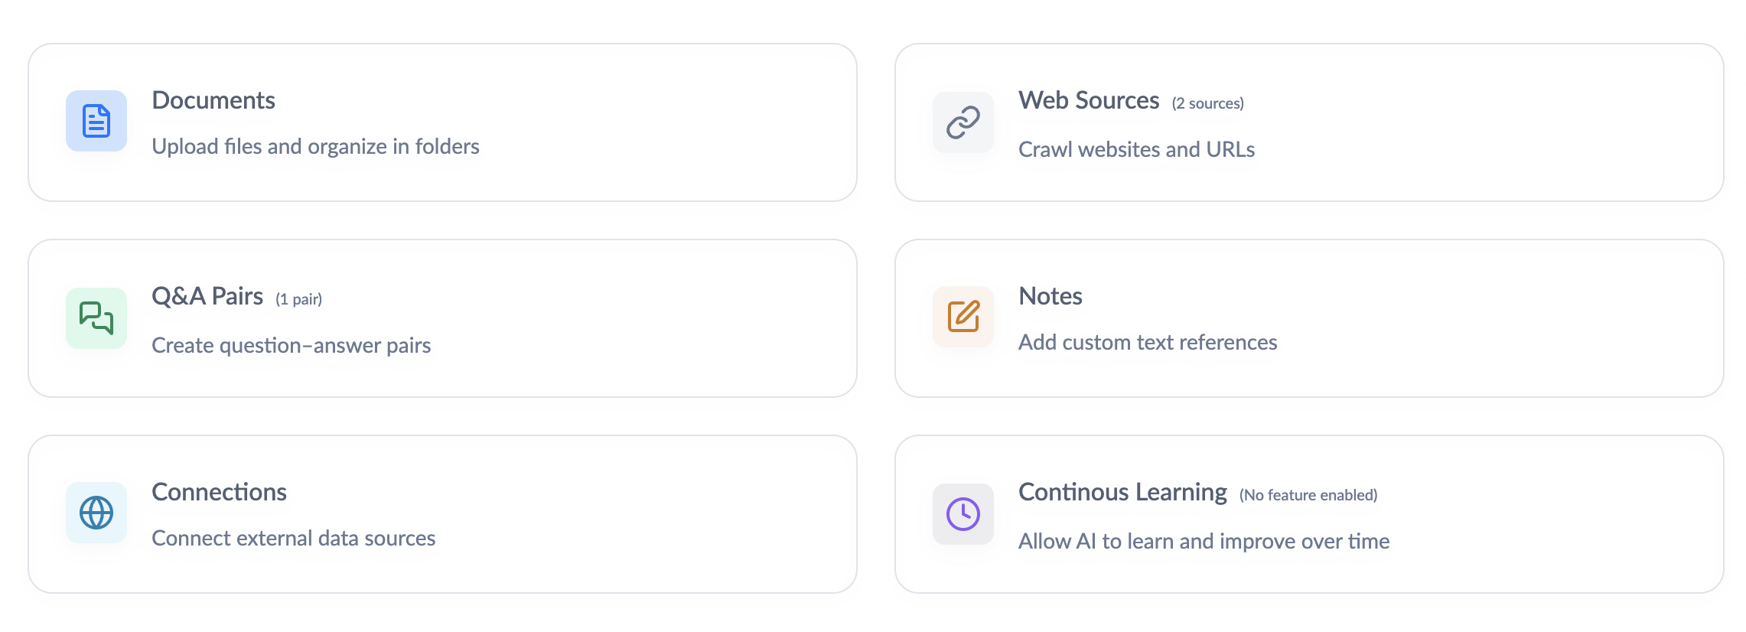
Task: Open the Web Sources title
Action: [1089, 100]
